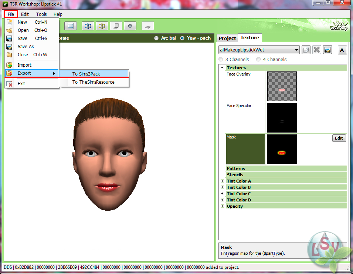
Task: Select the Mask row label
Action: [245, 149]
